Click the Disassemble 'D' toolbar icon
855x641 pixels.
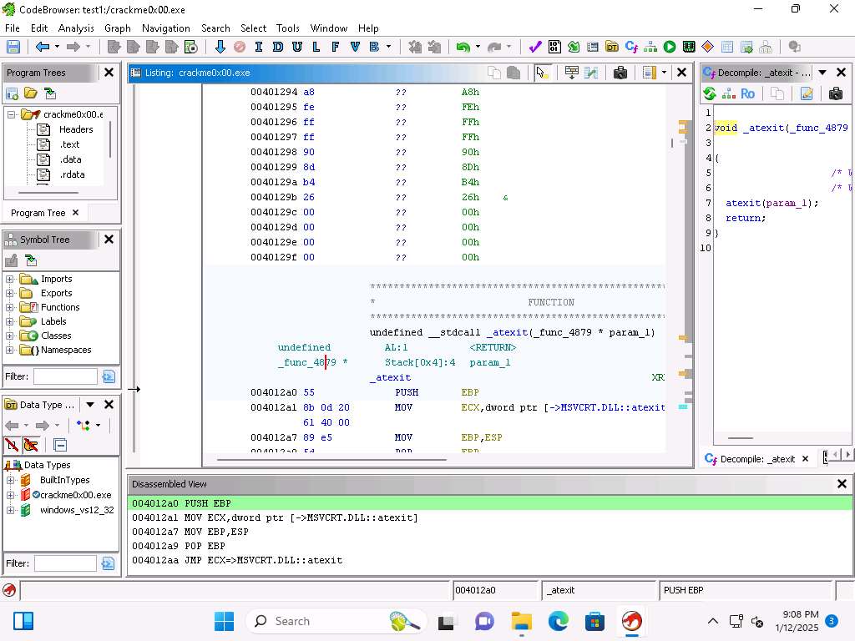tap(278, 47)
